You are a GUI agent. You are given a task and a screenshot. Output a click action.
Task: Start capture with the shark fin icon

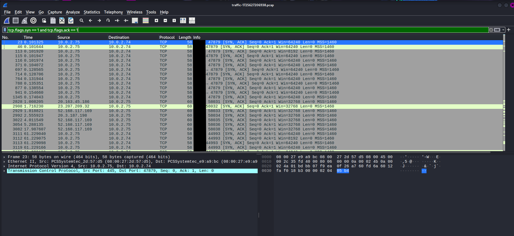7,20
